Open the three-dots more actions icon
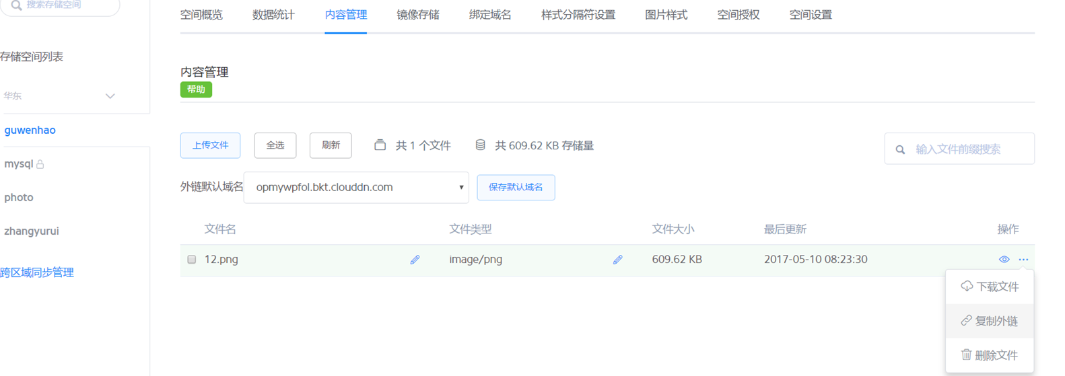Image resolution: width=1065 pixels, height=376 pixels. coord(1023,260)
